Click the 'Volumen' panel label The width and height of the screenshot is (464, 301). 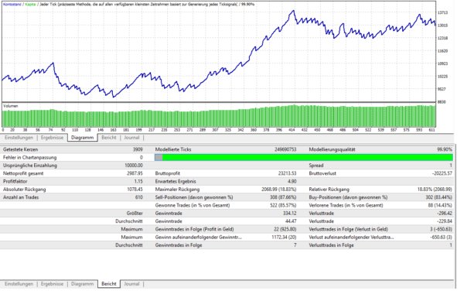11,106
